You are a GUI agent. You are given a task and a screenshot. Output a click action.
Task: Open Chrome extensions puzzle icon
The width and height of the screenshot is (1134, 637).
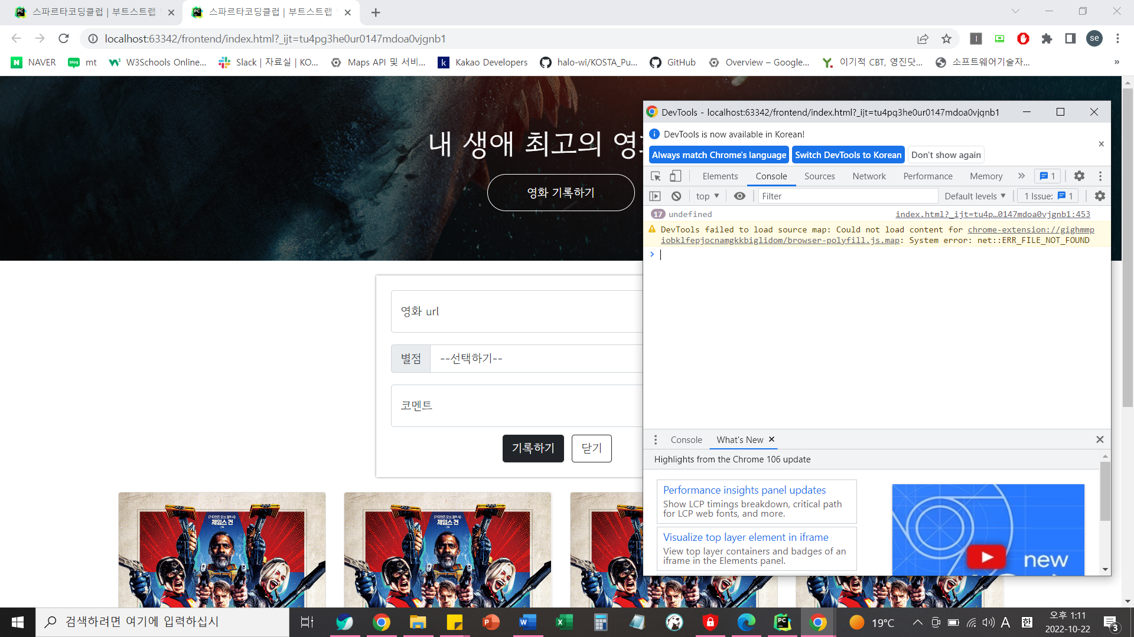coord(1047,38)
